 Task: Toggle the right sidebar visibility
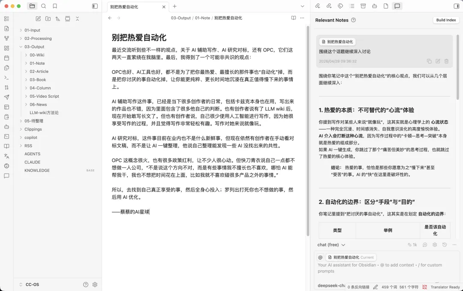(x=456, y=6)
